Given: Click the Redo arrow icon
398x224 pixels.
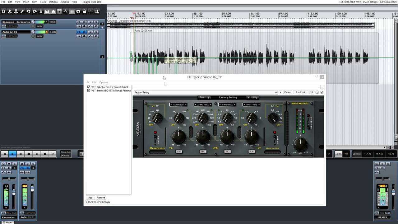Looking at the screenshot, I should click(x=35, y=12).
